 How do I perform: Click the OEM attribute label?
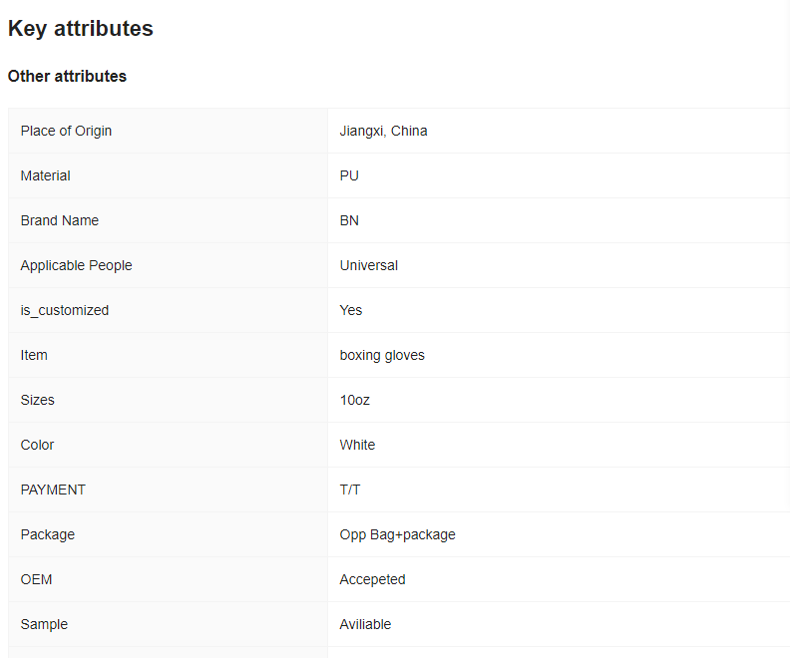(36, 579)
